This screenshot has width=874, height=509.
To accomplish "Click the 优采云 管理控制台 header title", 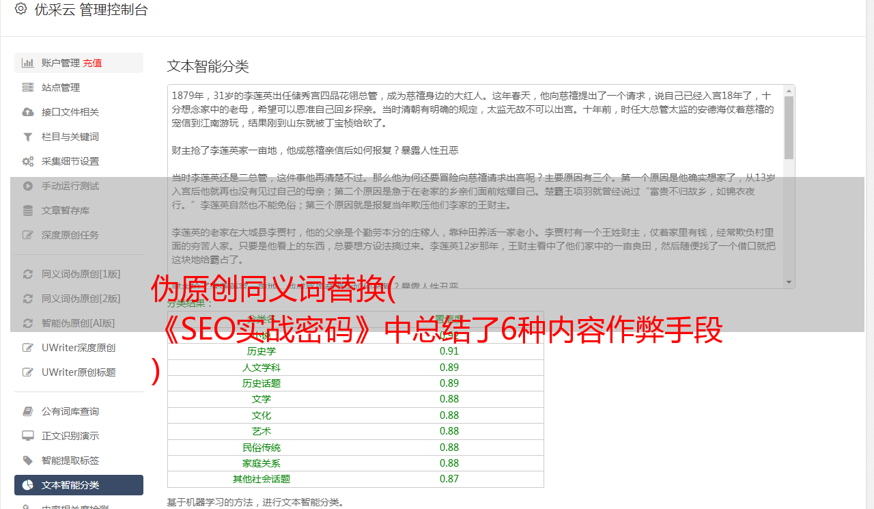I will [91, 10].
